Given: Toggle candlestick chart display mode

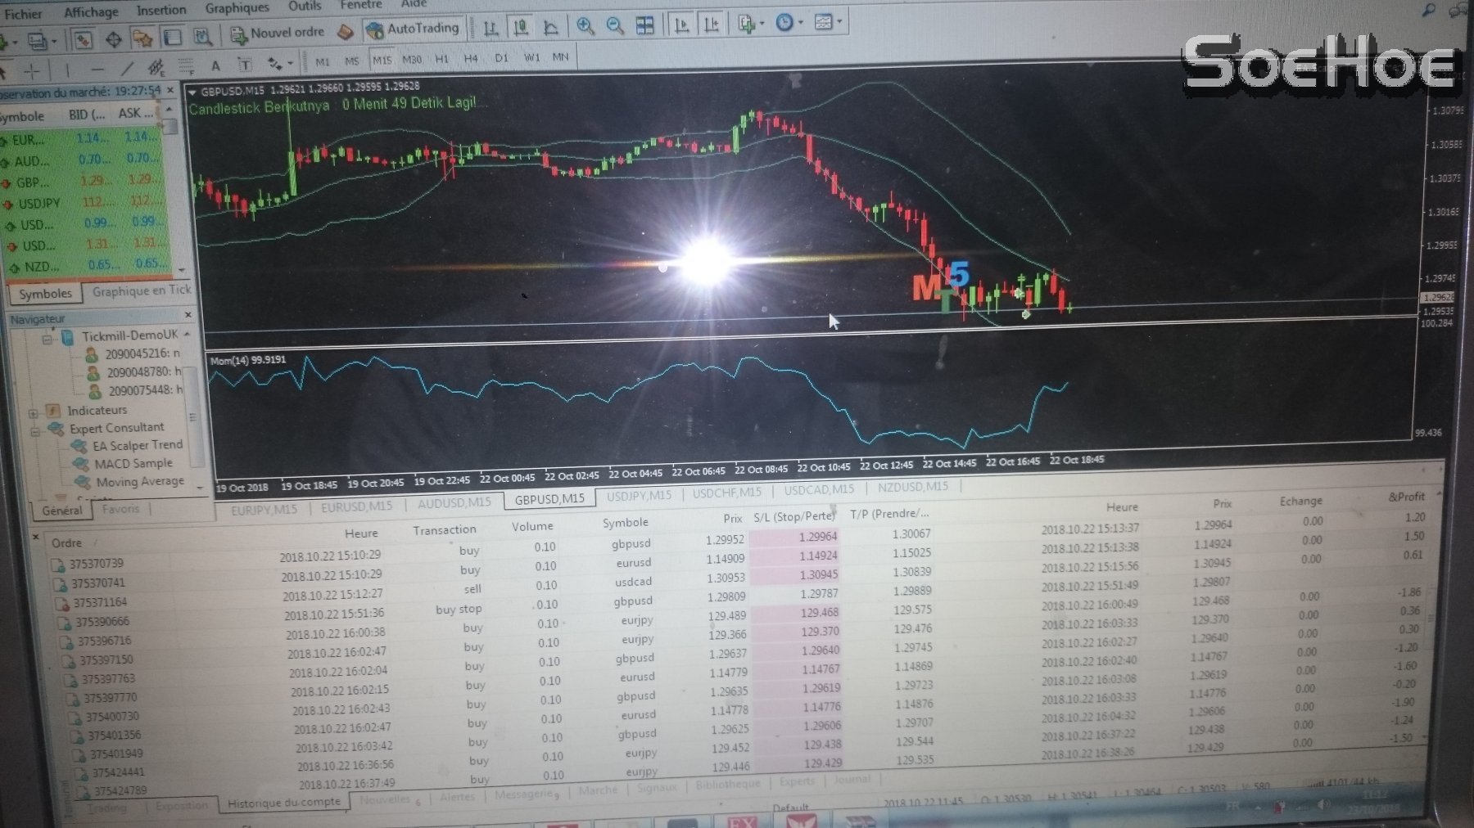Looking at the screenshot, I should coord(520,29).
